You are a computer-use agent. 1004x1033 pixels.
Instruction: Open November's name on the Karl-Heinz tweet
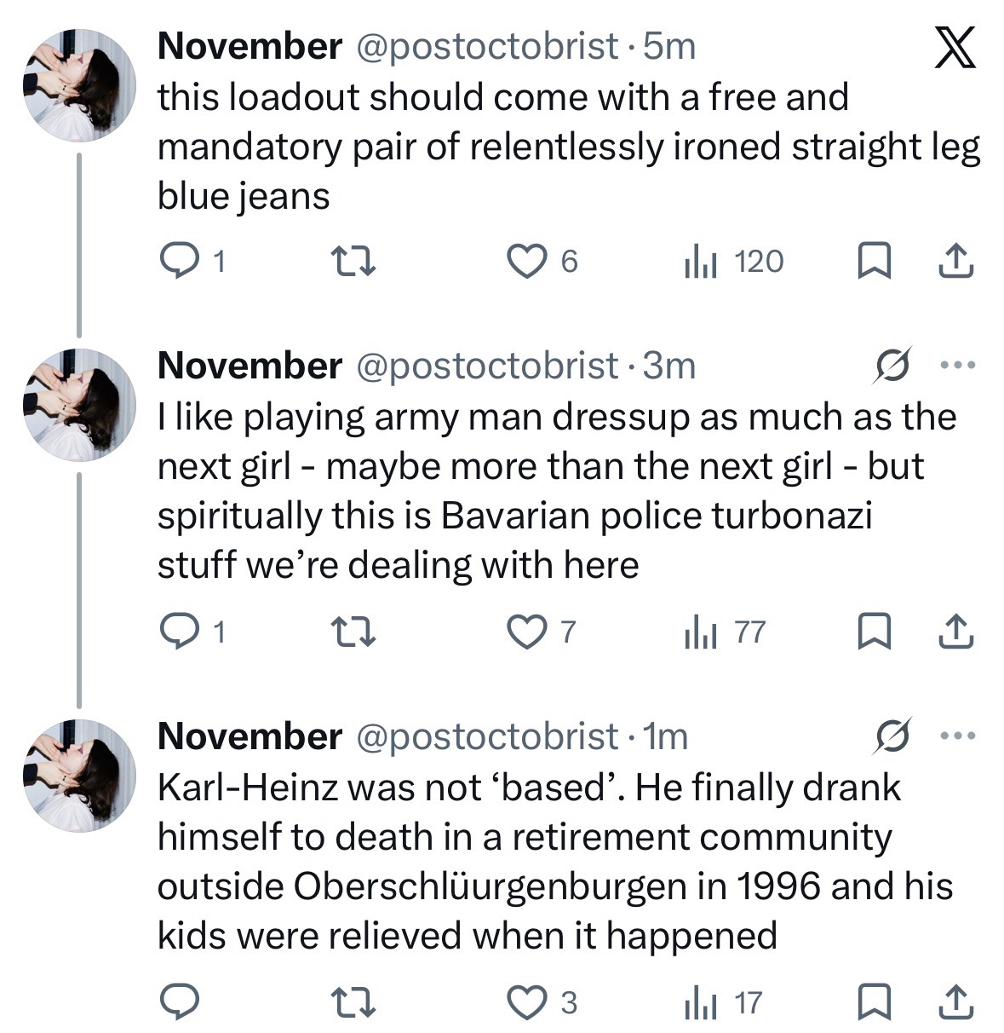250,736
